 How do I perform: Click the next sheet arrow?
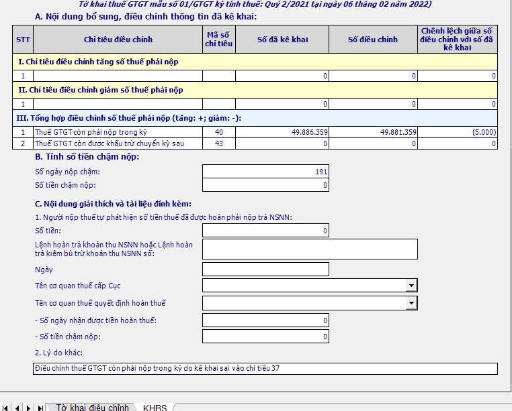(28, 407)
